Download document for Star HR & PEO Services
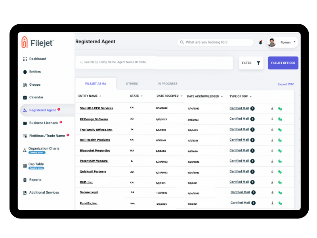This screenshot has width=317, height=238. tap(272, 108)
